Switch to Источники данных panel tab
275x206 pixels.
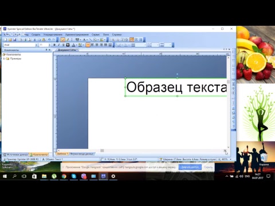[16, 154]
